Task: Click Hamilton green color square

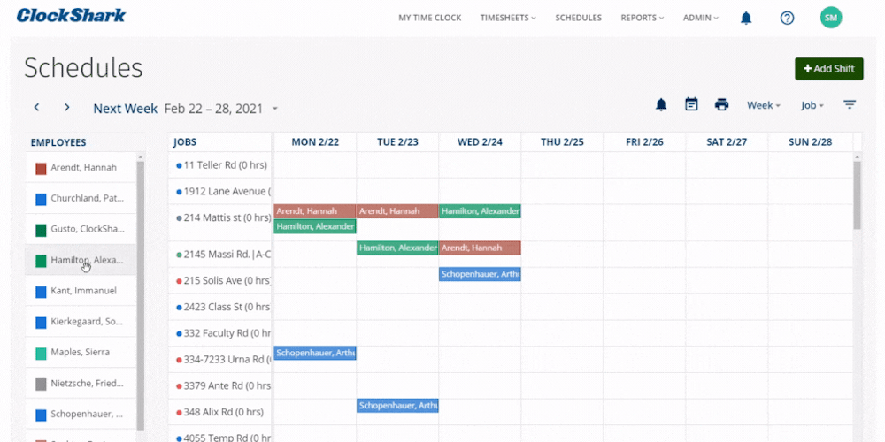Action: coord(41,261)
